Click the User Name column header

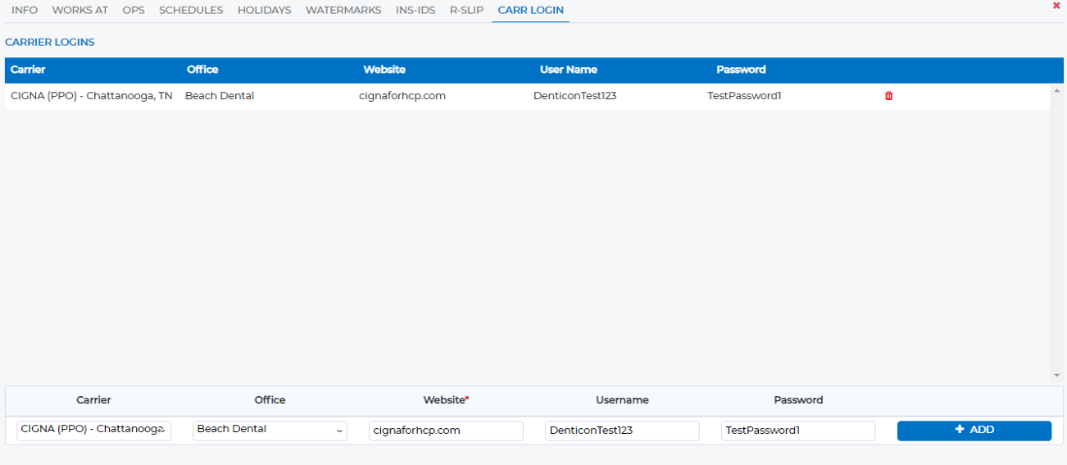(568, 69)
